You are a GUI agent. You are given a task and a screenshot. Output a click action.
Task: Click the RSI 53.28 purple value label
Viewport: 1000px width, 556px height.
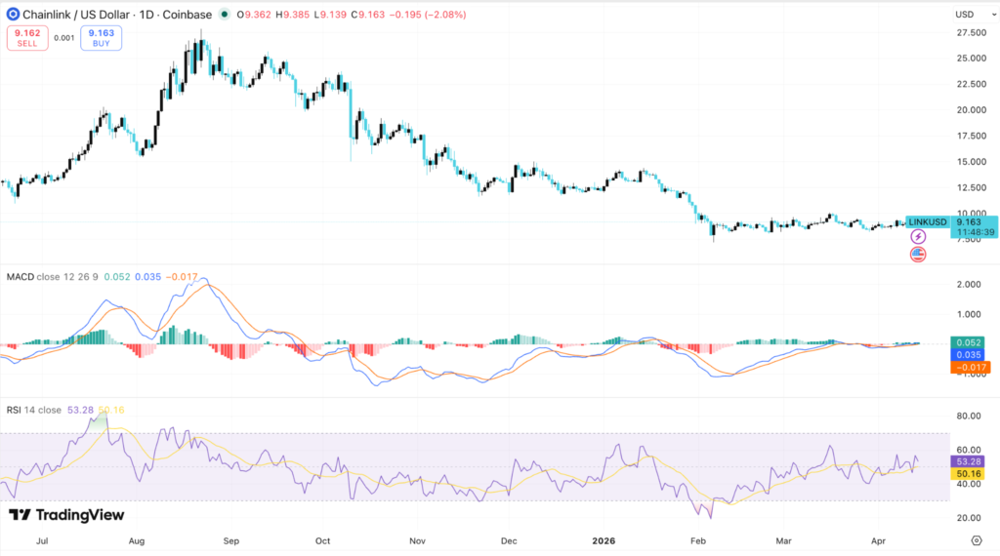point(968,461)
